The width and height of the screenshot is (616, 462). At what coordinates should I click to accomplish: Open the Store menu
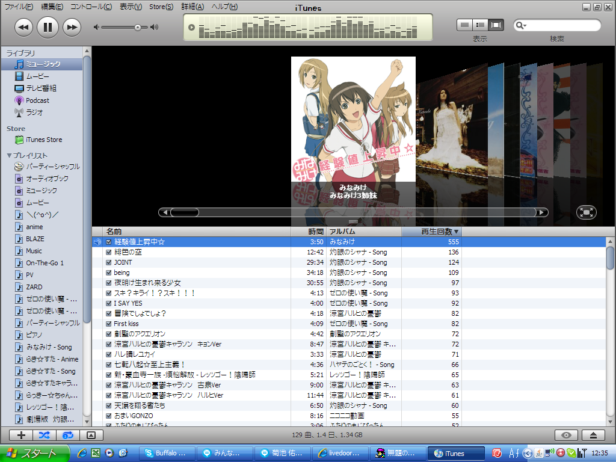[x=161, y=7]
